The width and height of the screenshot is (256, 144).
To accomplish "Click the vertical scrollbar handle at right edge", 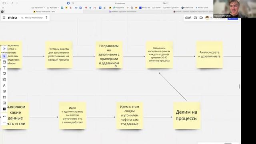I will click(240, 86).
